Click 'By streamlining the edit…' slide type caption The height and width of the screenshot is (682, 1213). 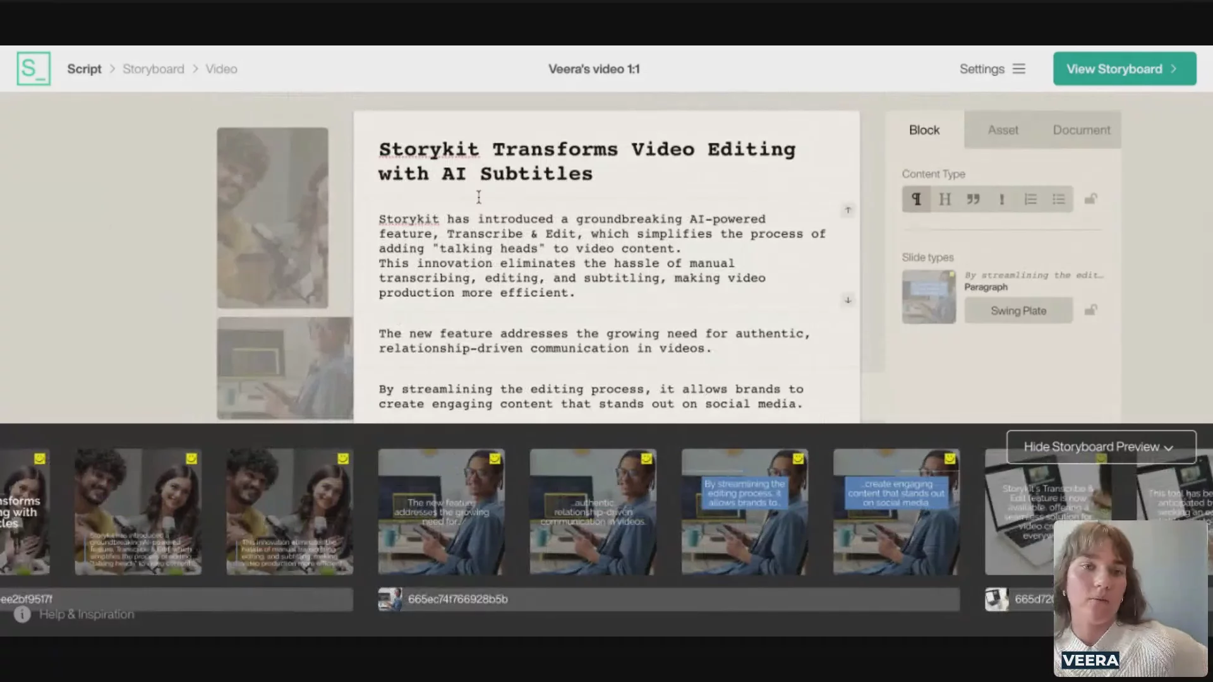[1034, 275]
